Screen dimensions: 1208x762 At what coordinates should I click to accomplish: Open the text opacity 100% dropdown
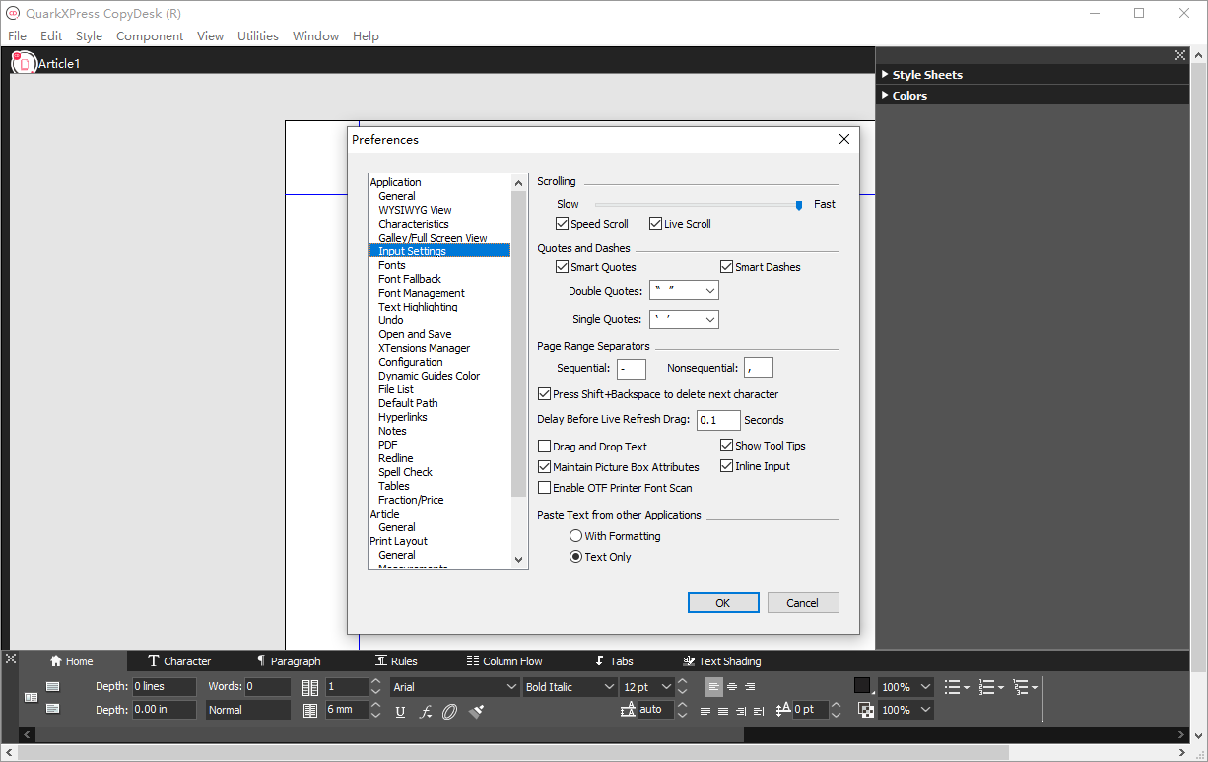point(906,710)
